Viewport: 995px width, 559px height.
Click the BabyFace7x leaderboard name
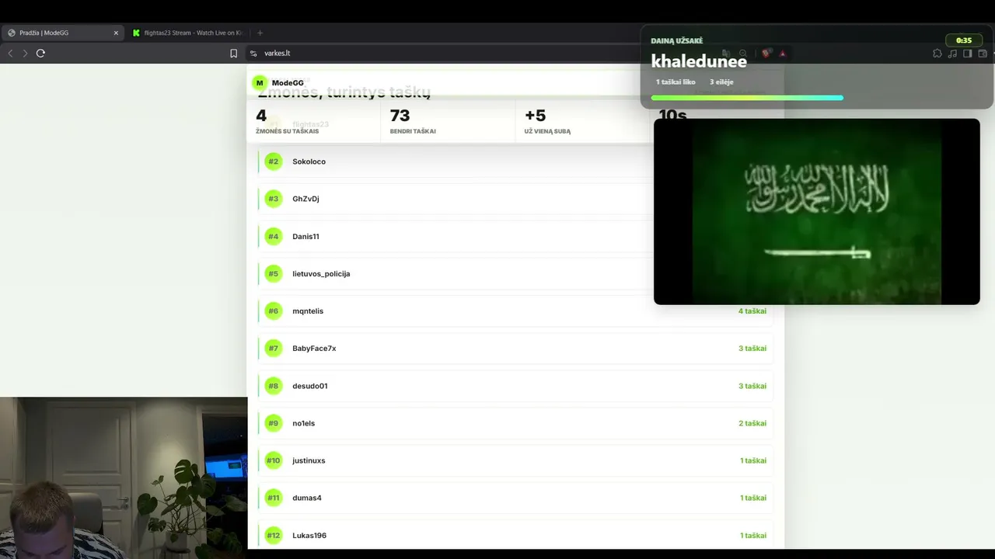click(314, 349)
